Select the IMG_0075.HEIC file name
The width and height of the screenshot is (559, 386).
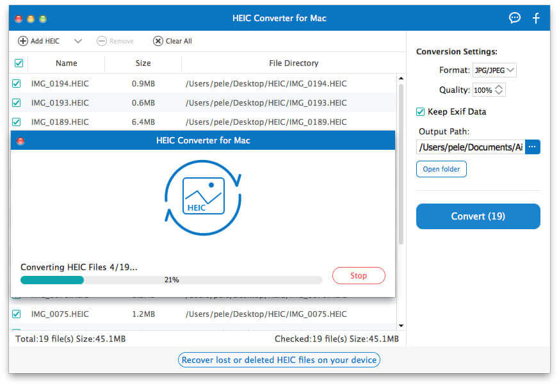(60, 314)
